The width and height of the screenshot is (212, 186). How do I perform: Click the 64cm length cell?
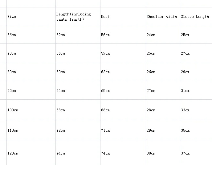pyautogui.click(x=78, y=90)
